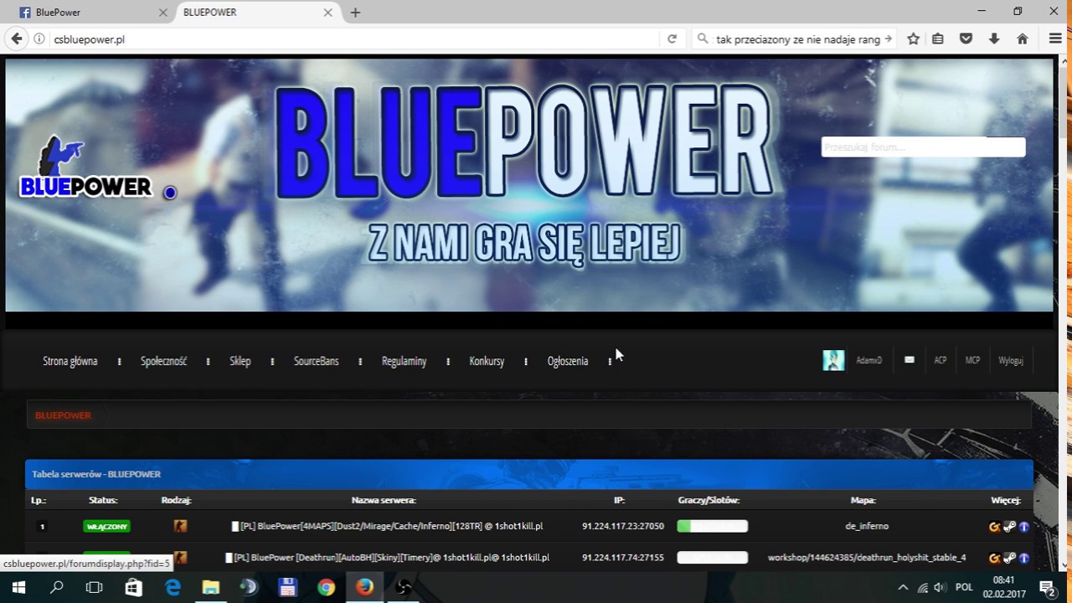Click the Firefox search box text

click(x=797, y=39)
